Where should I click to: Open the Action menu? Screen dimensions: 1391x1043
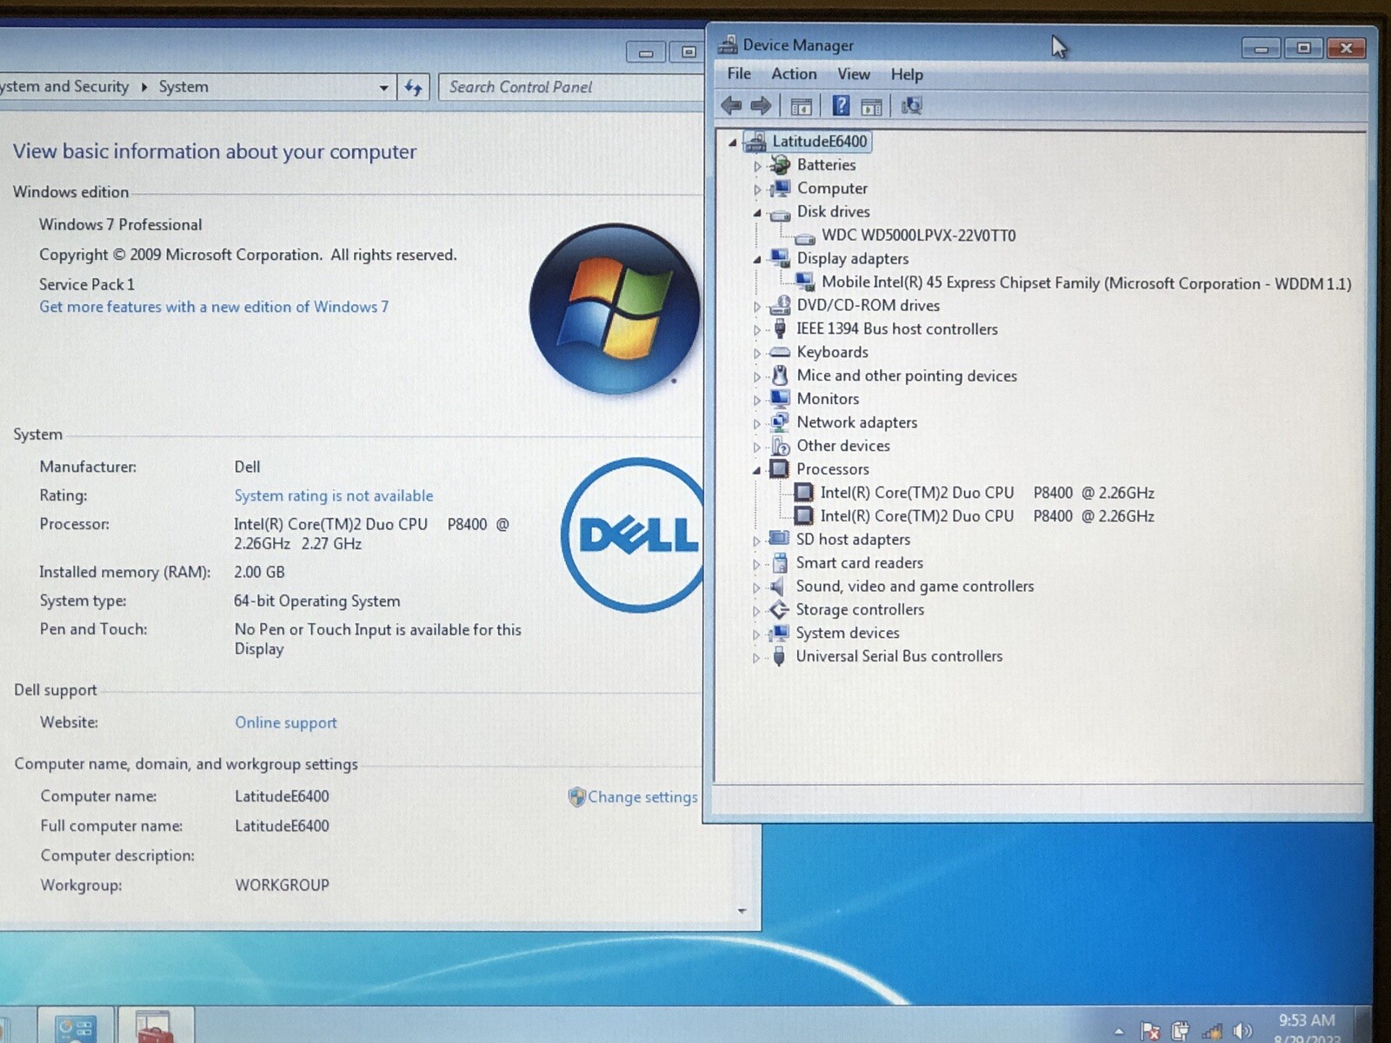click(794, 74)
